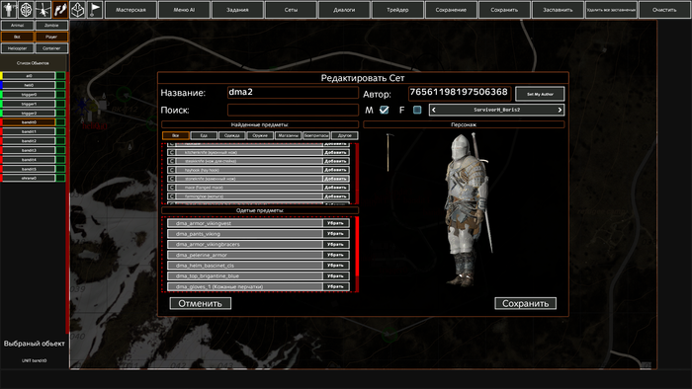Image resolution: width=692 pixels, height=389 pixels.
Task: Toggle the green box next to ai0
Action: pyautogui.click(x=60, y=76)
